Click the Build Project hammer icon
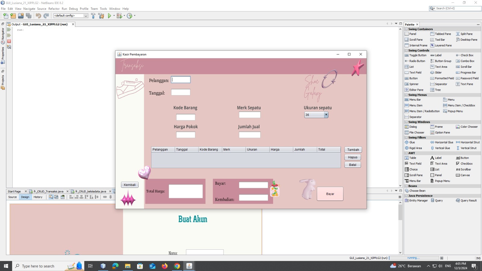Screen dimensions: 482x271 pos(93,16)
